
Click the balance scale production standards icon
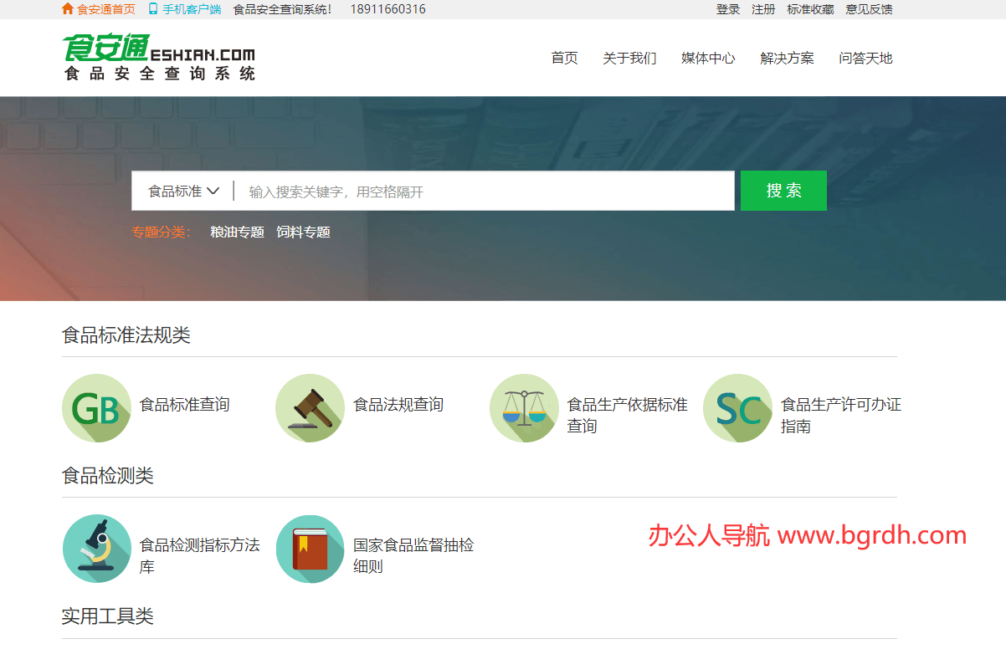click(524, 408)
